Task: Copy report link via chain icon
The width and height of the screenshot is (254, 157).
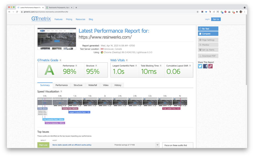Action: [211, 66]
